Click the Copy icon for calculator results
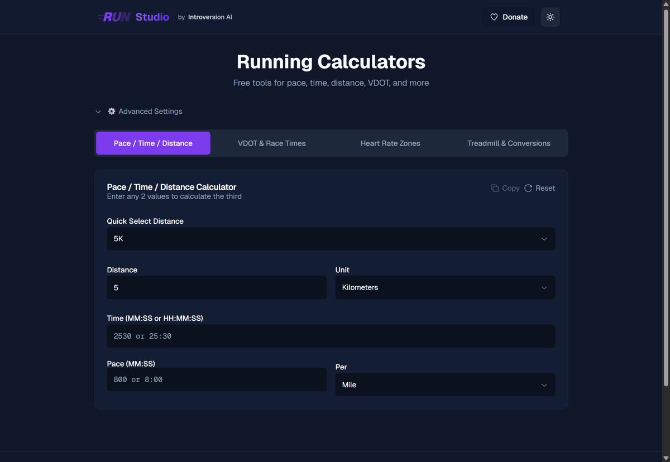This screenshot has height=462, width=670. [494, 187]
